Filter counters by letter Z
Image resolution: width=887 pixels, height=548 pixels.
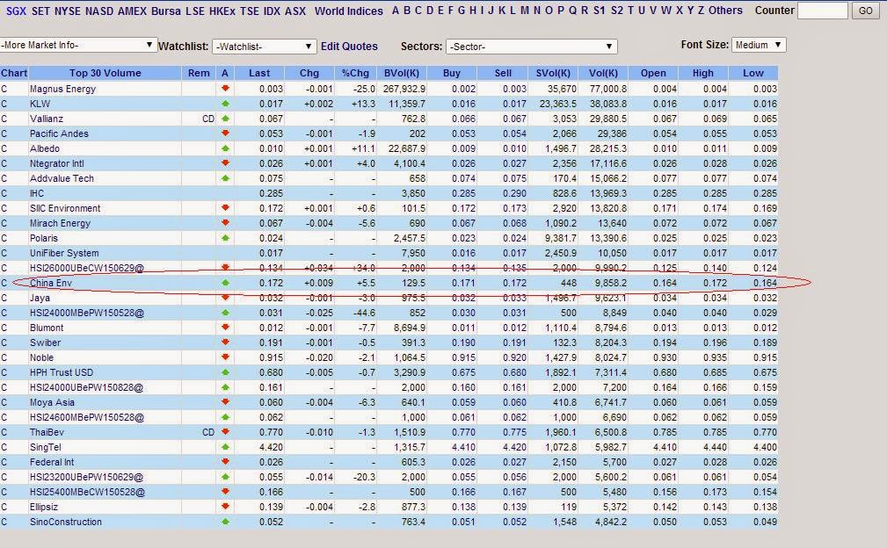click(x=701, y=11)
